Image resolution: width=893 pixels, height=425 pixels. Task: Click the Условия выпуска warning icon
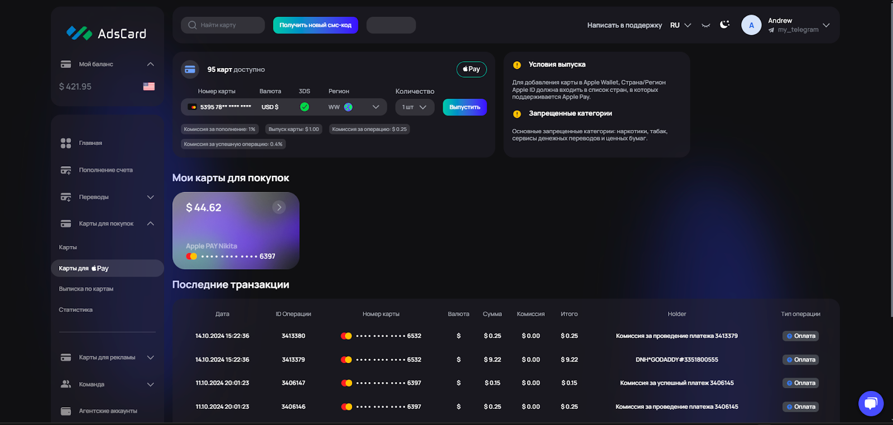(517, 65)
